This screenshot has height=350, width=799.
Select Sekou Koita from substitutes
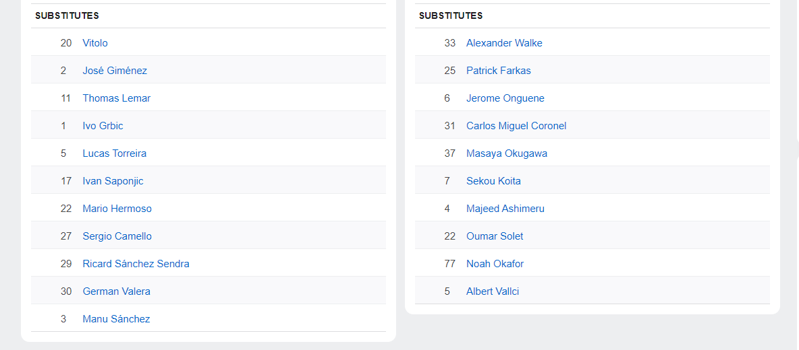point(493,181)
